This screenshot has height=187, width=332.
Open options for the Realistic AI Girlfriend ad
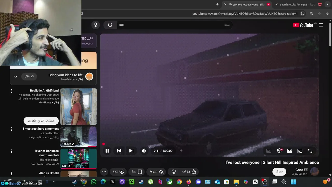tap(11, 91)
